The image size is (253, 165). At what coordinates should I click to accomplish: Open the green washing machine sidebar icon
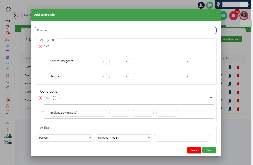coord(7,70)
